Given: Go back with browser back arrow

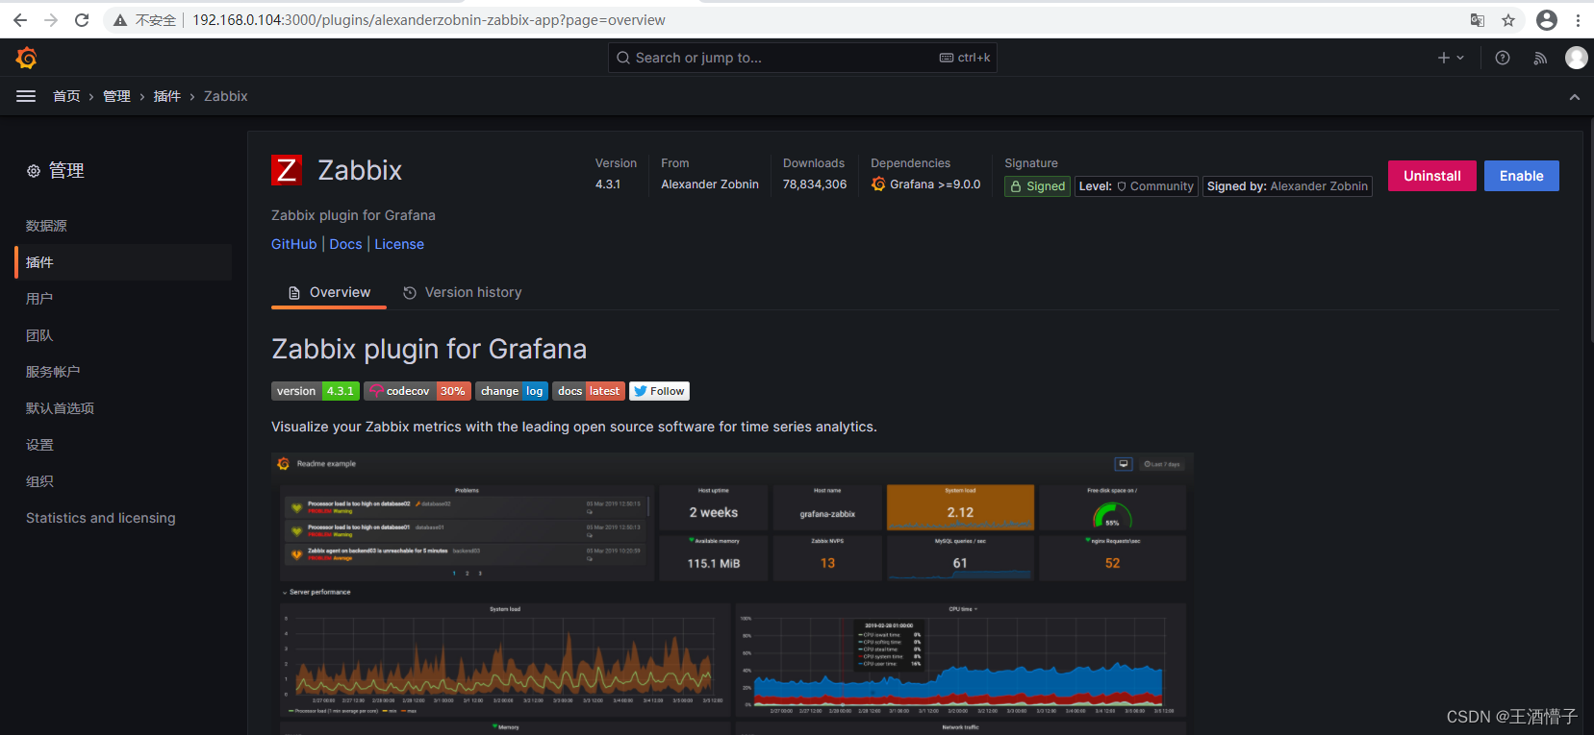Looking at the screenshot, I should click(20, 19).
